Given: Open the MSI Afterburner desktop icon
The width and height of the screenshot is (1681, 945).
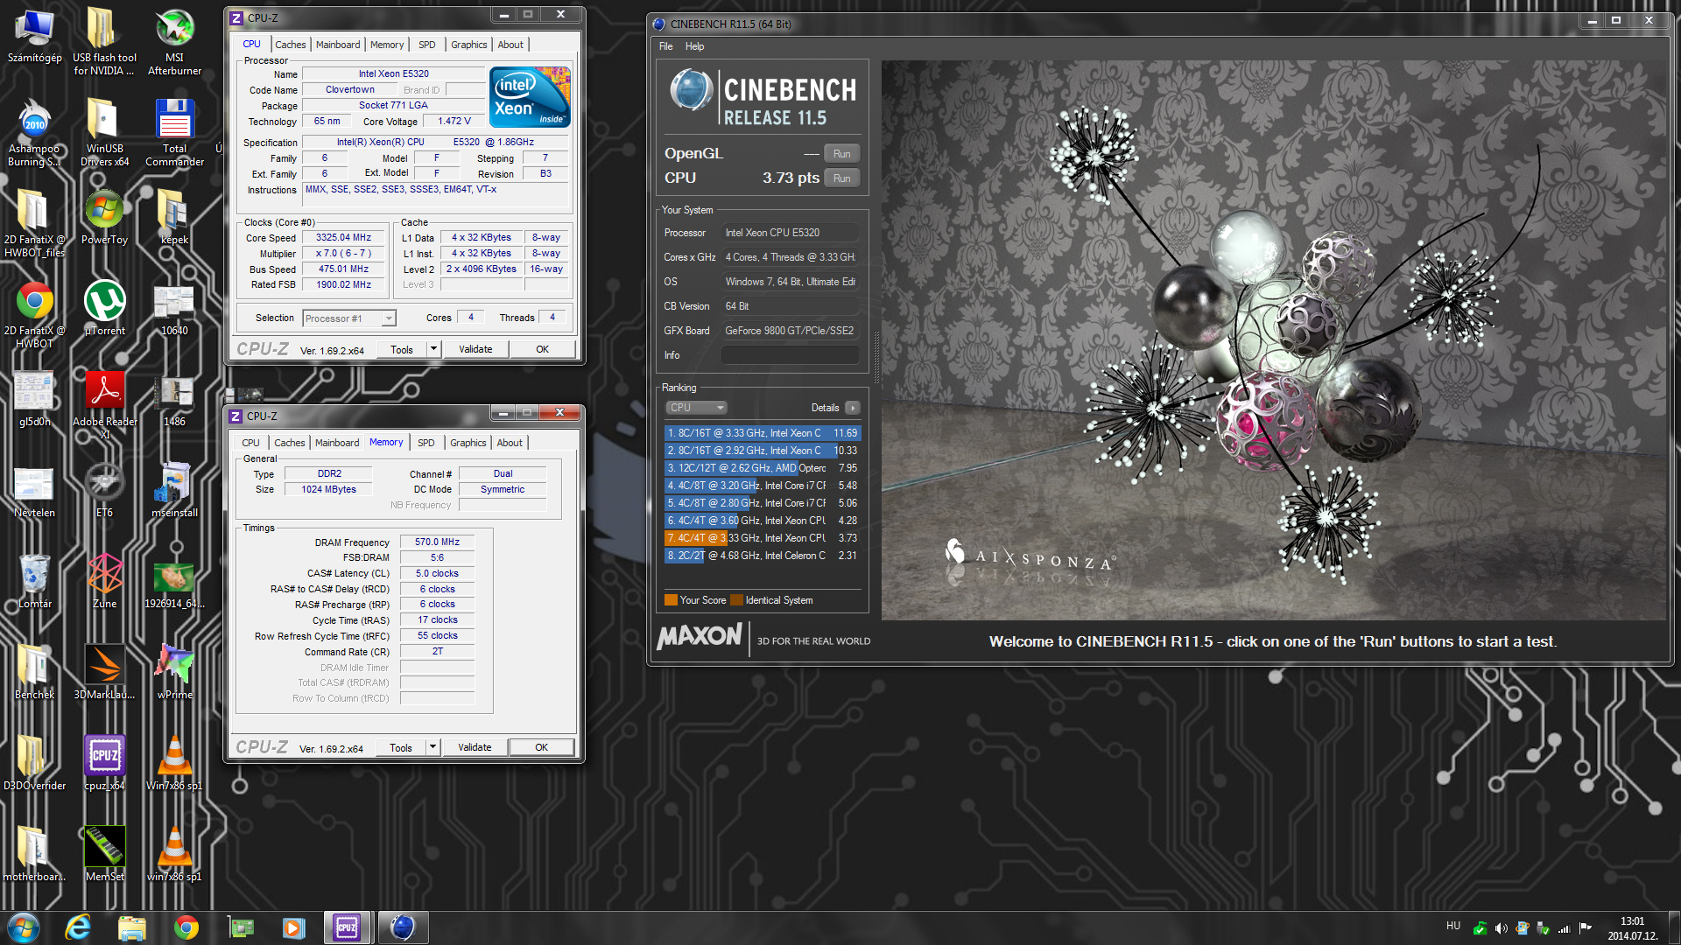Looking at the screenshot, I should 174,41.
